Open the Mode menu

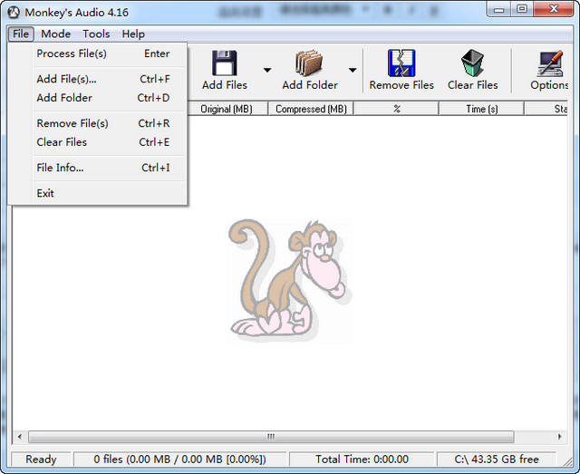click(x=56, y=34)
